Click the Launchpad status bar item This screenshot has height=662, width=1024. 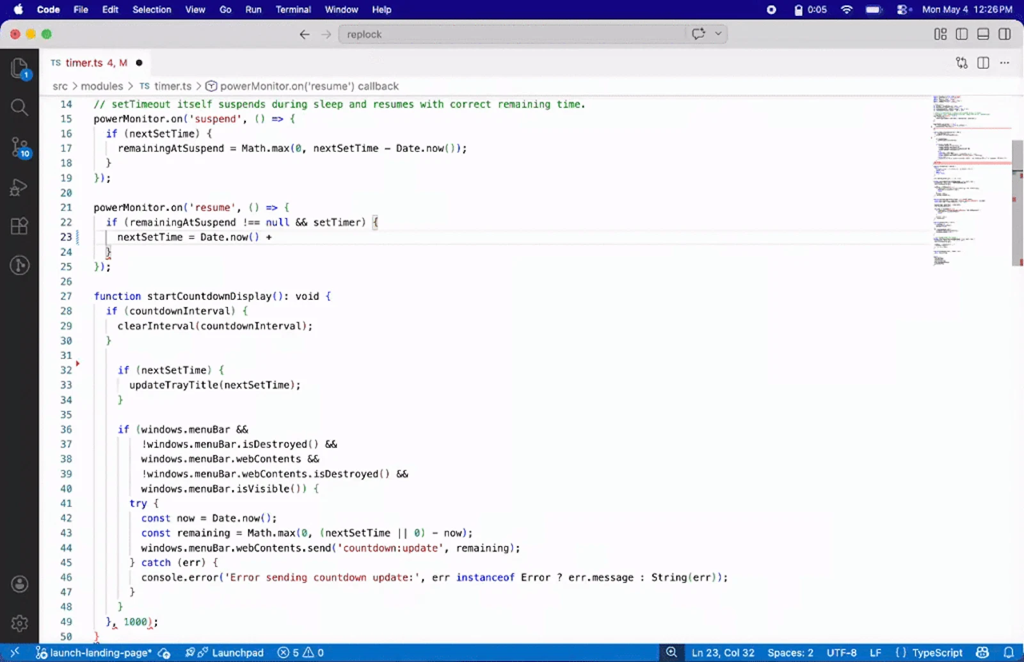tap(225, 653)
